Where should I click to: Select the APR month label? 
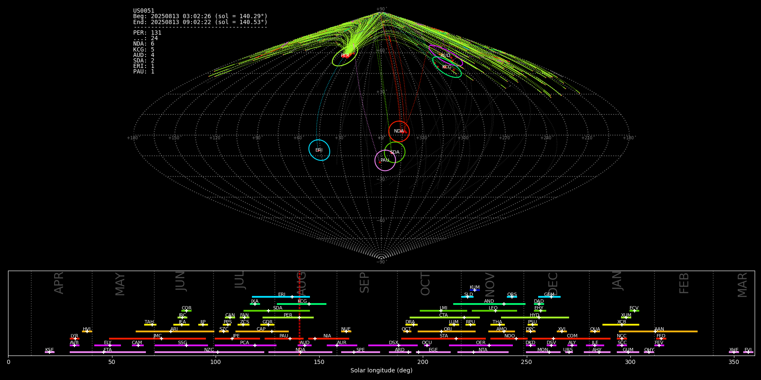[x=59, y=283]
